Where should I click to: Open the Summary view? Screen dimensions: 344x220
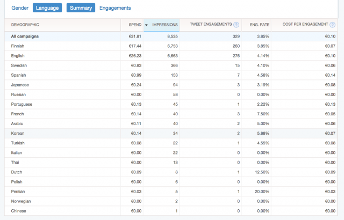[x=81, y=8]
